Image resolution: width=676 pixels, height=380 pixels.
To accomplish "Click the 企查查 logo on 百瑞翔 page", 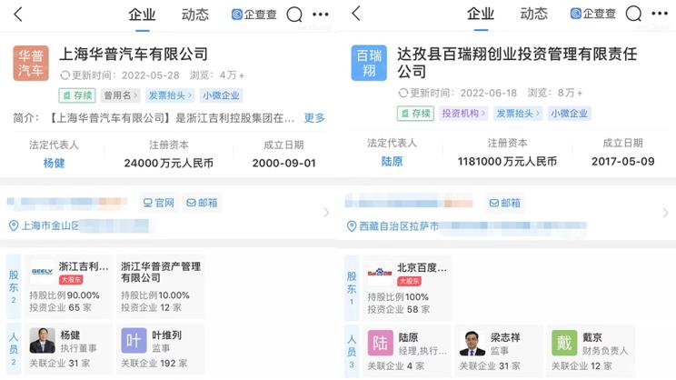I will coord(593,15).
